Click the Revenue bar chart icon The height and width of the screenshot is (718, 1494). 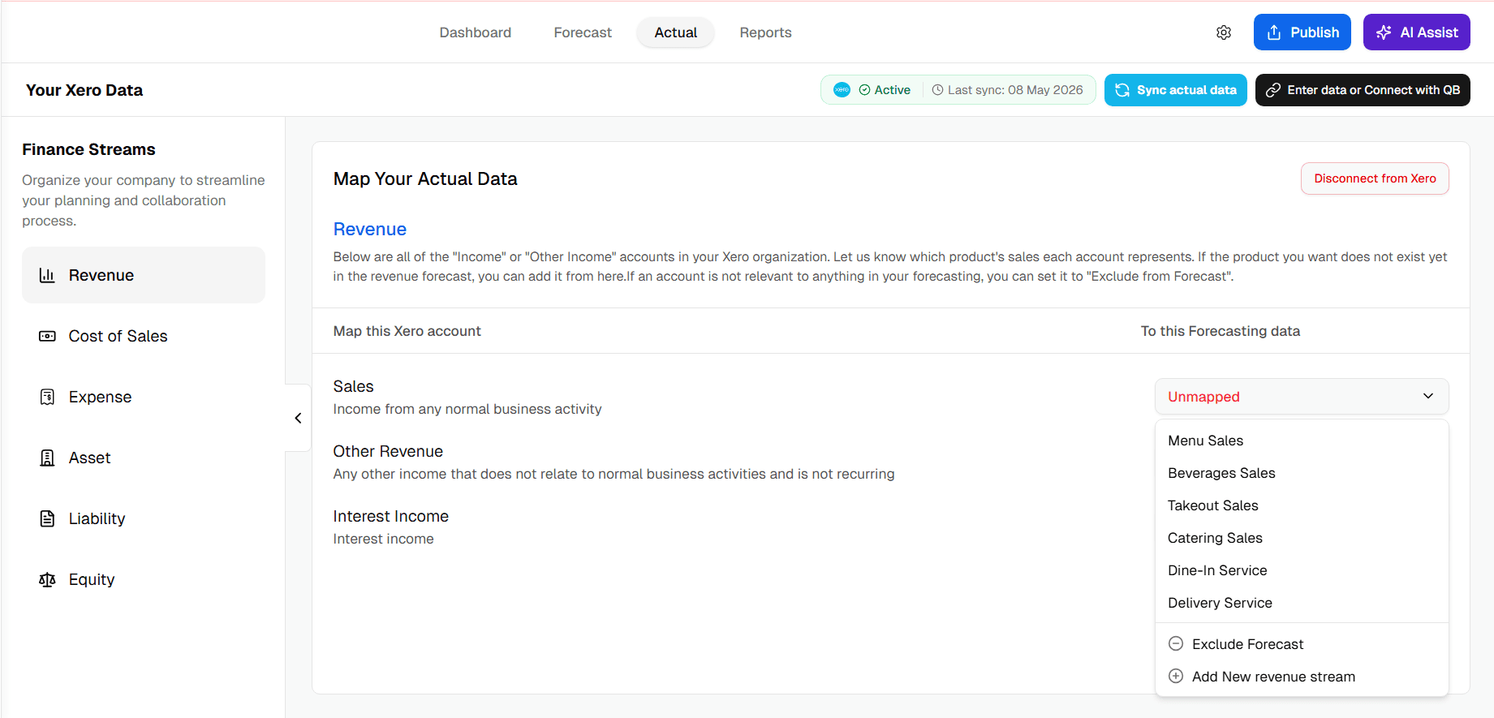(x=47, y=275)
